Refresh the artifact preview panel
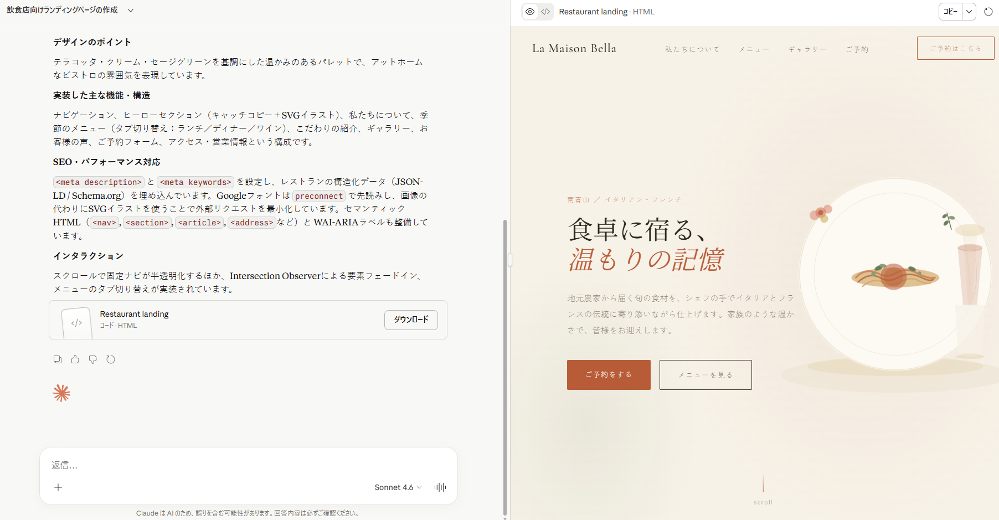999x520 pixels. pyautogui.click(x=988, y=12)
